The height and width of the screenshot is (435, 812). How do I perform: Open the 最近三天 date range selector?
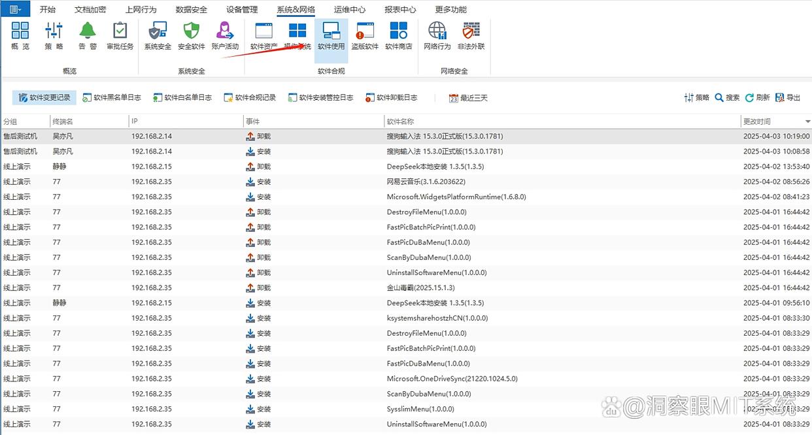pos(468,98)
